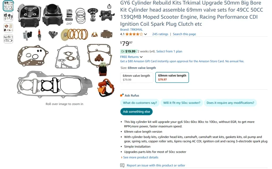The image size is (272, 169).
Task: Choose the 69mm valve length option
Action: tap(172, 77)
